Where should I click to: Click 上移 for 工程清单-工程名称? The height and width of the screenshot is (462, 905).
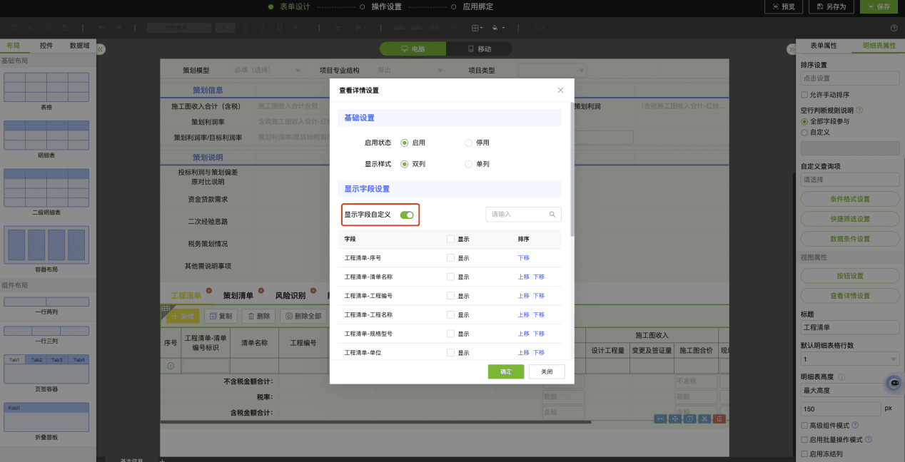524,314
